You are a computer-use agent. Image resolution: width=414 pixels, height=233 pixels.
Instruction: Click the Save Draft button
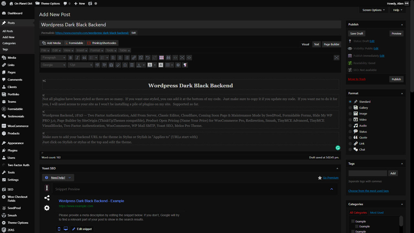click(x=357, y=33)
